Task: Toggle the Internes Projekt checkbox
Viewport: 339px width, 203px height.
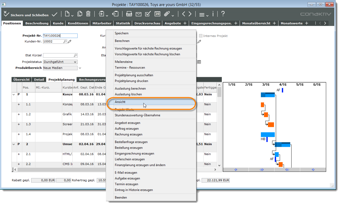Action: point(201,36)
